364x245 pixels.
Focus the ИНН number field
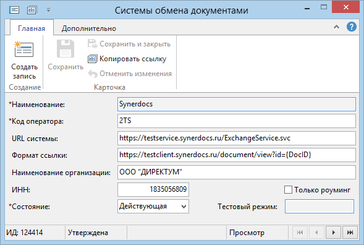[x=153, y=190]
